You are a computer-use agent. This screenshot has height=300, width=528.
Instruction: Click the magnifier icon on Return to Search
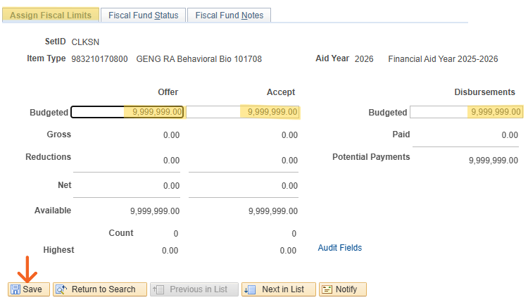(61, 289)
